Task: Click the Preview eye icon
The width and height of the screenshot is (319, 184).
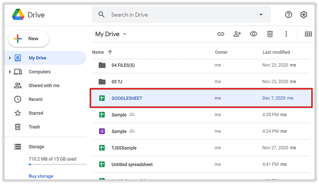Action: [x=253, y=34]
